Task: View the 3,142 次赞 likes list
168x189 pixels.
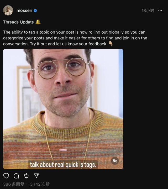Action: click(x=40, y=184)
